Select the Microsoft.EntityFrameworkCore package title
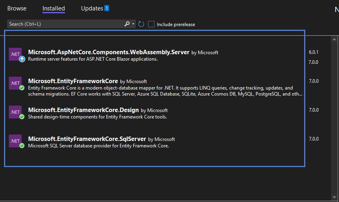The height and width of the screenshot is (202, 339). click(x=73, y=81)
